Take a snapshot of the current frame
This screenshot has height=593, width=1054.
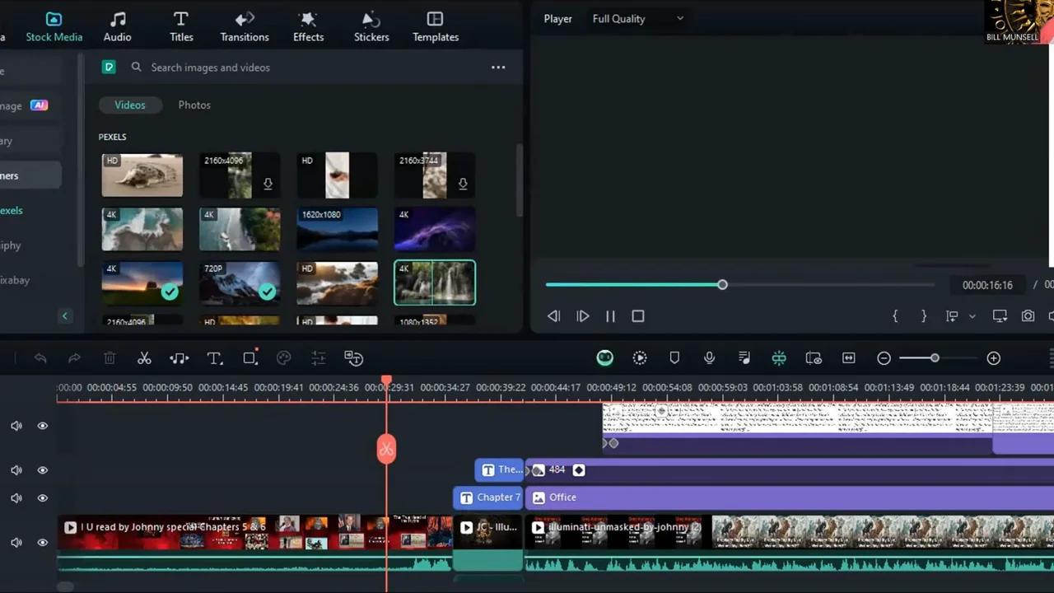click(1028, 315)
